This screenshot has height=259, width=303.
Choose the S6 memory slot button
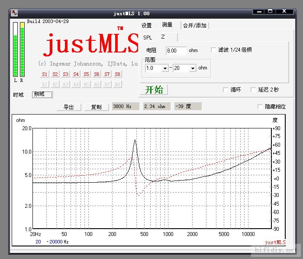tap(97, 74)
